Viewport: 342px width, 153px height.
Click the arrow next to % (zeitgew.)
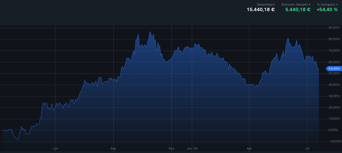pos(337,5)
